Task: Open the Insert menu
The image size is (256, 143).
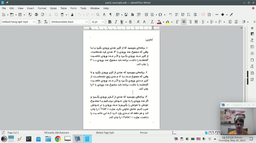Action: [31, 8]
